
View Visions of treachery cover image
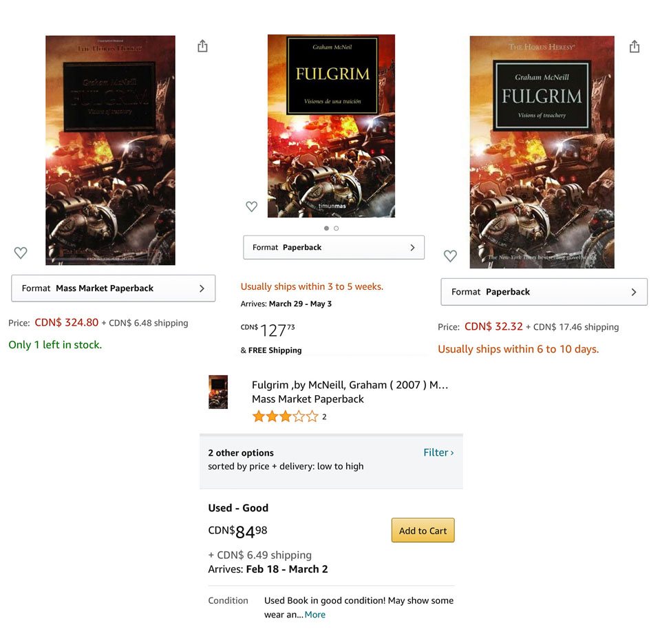pyautogui.click(x=542, y=152)
